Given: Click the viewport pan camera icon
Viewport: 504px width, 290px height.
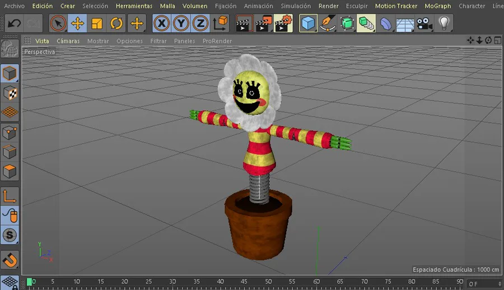Looking at the screenshot, I should (x=470, y=40).
